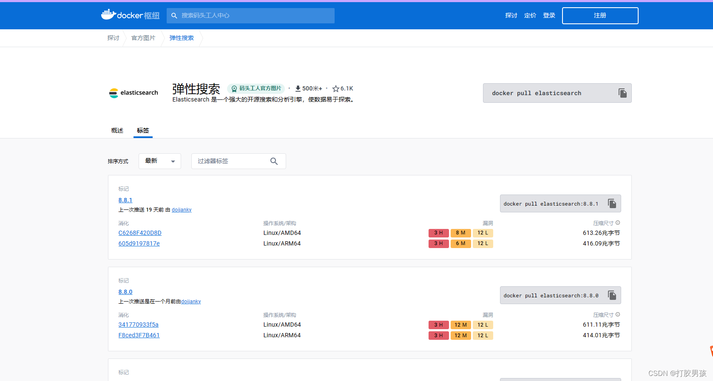
Task: Click the star rating icon beside 6.1K
Action: [x=336, y=88]
